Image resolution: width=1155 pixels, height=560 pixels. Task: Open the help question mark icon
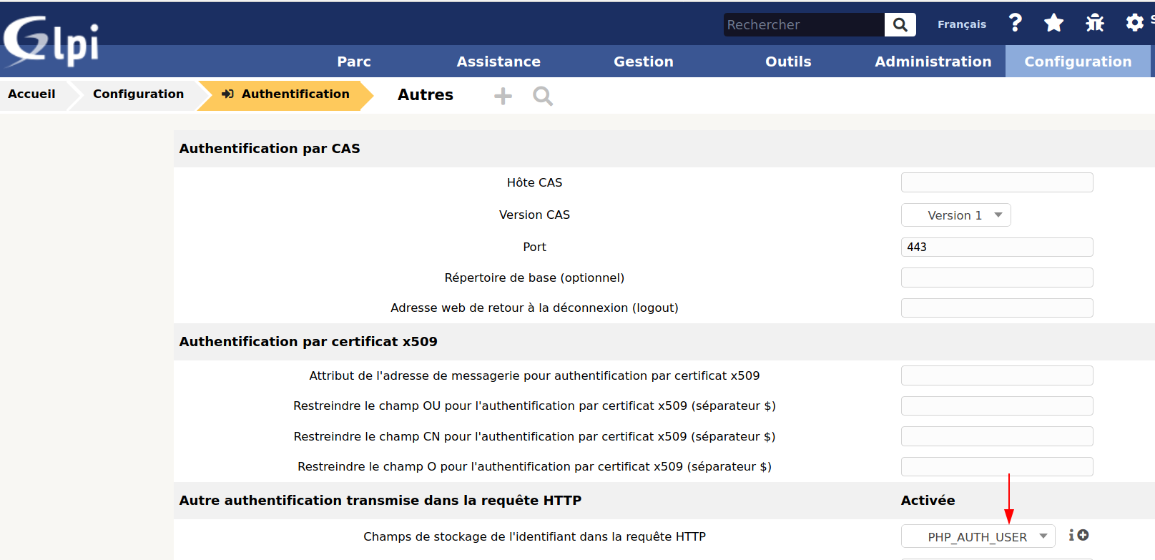pyautogui.click(x=1015, y=23)
